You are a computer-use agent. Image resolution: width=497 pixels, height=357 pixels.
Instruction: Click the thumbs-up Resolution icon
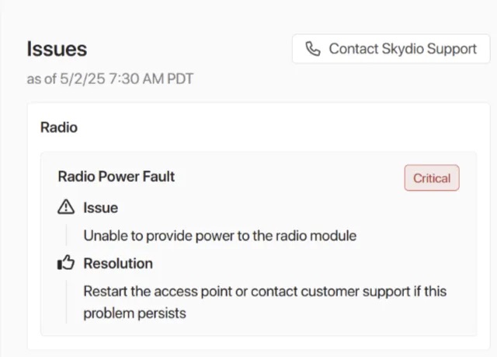(66, 263)
